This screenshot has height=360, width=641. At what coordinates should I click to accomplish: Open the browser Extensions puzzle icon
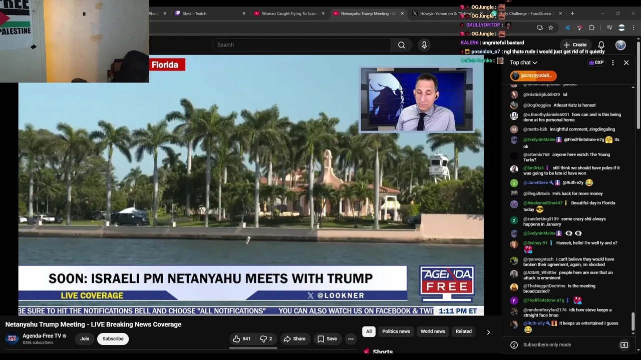point(592,27)
